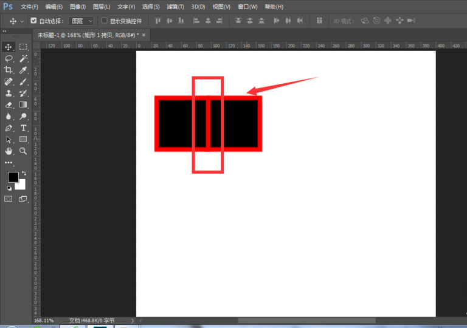Open the 滤镜(T) menu
Image resolution: width=467 pixels, height=328 pixels.
(175, 7)
